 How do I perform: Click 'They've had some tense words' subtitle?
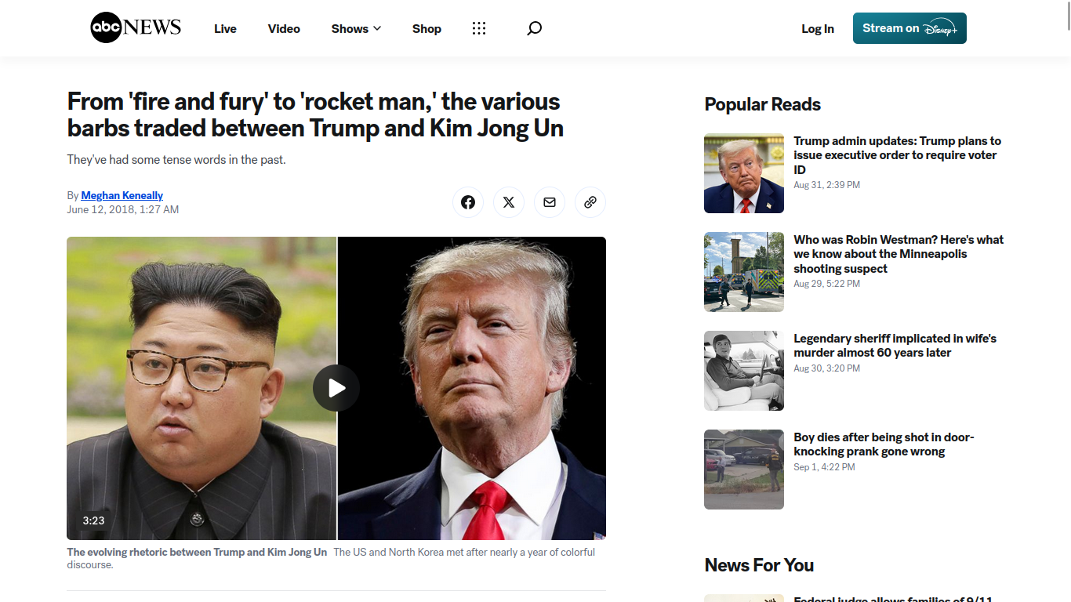(176, 159)
